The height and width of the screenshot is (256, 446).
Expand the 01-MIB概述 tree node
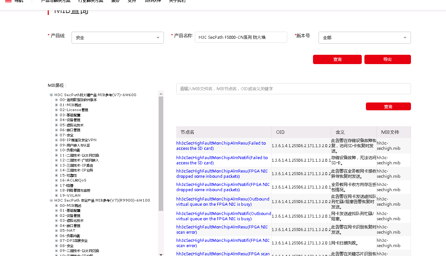click(56, 105)
